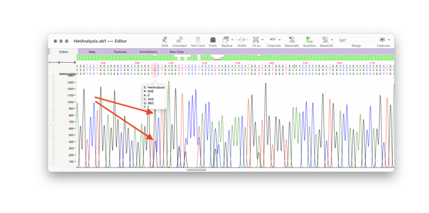Click the 'G: 962' value in tooltip
Image resolution: width=429 pixels, height=213 pixels.
point(149,103)
